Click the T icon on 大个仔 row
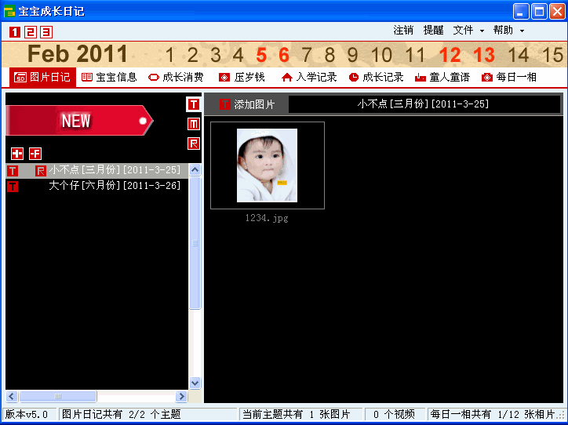The width and height of the screenshot is (568, 425). [13, 186]
